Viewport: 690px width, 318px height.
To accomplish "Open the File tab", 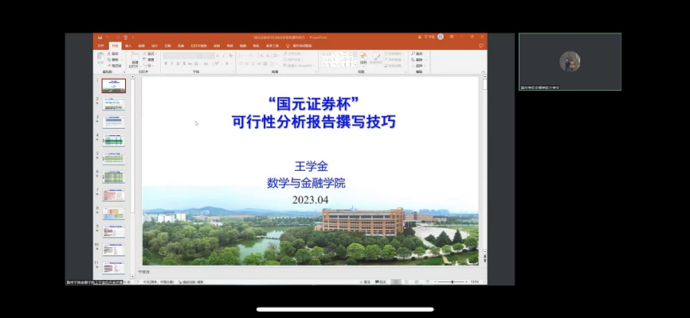I will 100,45.
